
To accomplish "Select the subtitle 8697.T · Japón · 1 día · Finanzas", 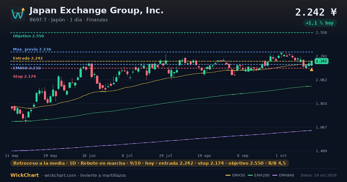I will pos(69,20).
